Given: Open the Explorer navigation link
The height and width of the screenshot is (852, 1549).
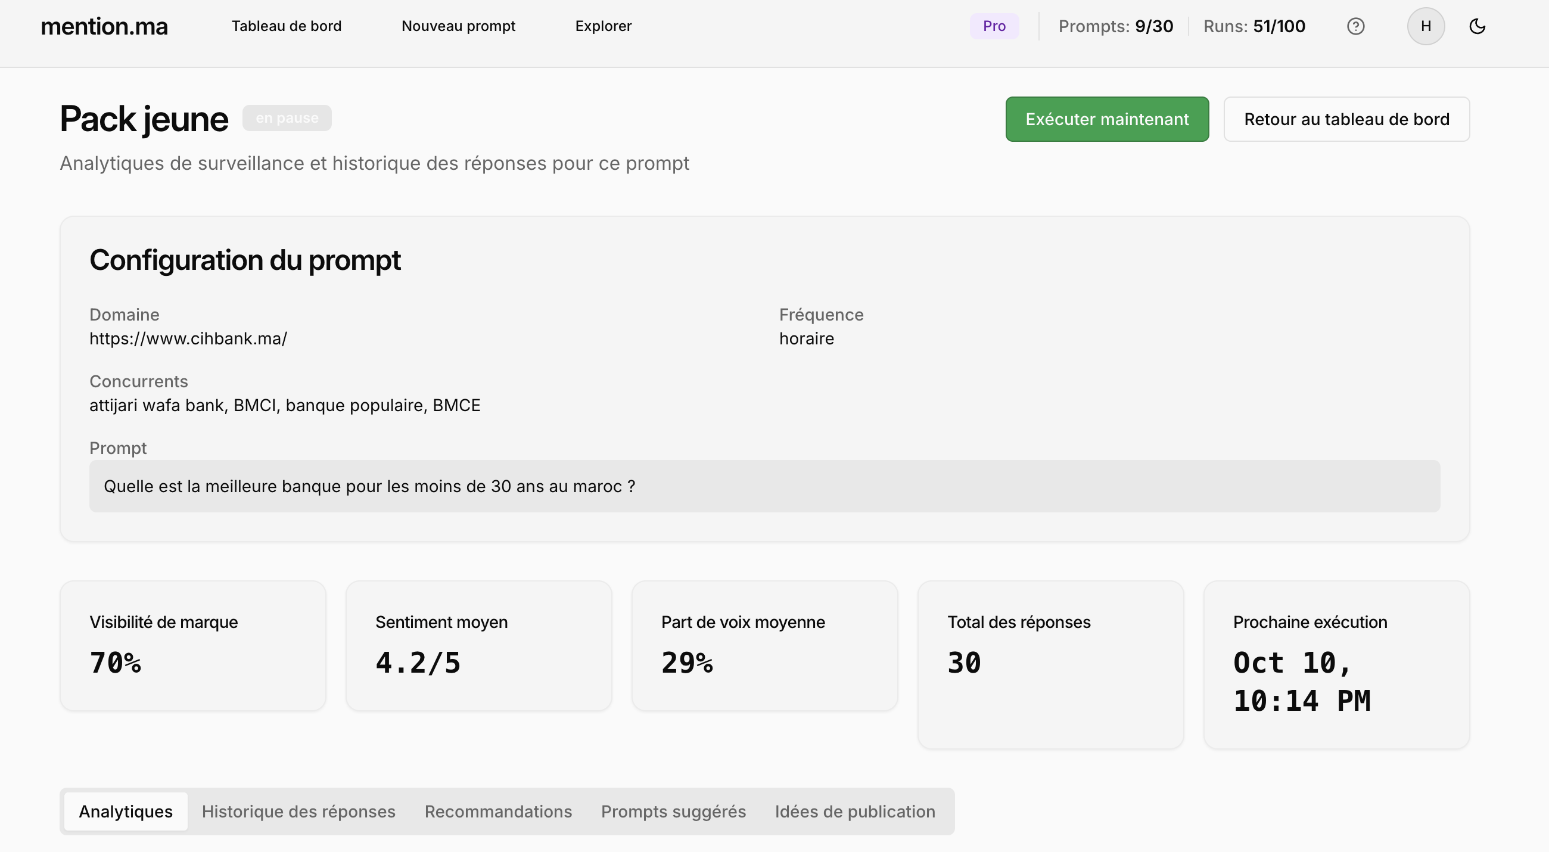Looking at the screenshot, I should [x=603, y=26].
